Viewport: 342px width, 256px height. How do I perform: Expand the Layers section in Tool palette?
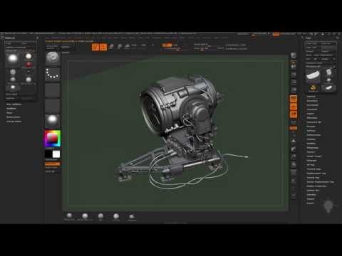310,114
